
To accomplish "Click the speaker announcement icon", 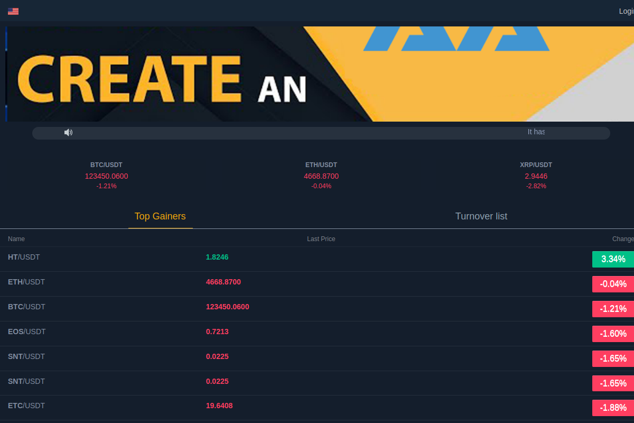I will [68, 132].
